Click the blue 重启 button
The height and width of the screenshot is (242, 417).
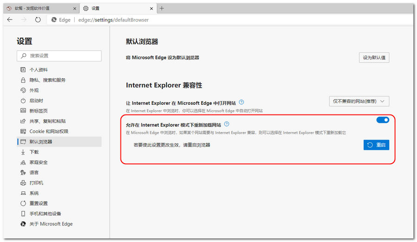pos(376,145)
